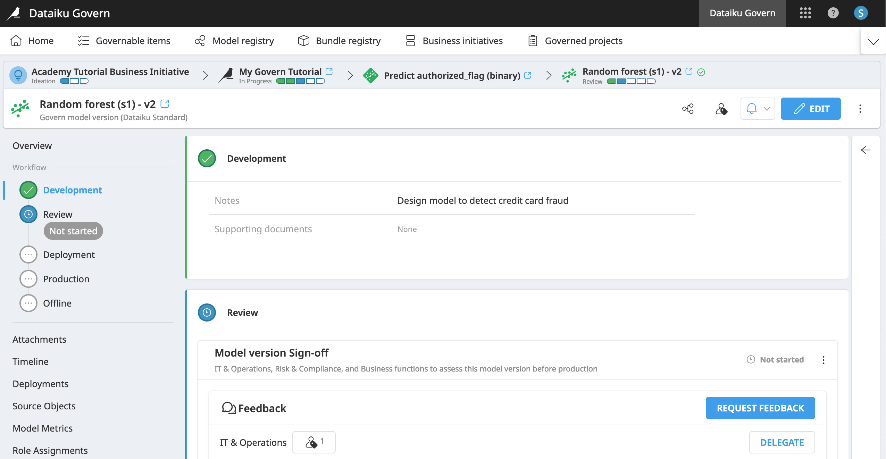886x459 pixels.
Task: Open the Bundle registry page
Action: (339, 41)
